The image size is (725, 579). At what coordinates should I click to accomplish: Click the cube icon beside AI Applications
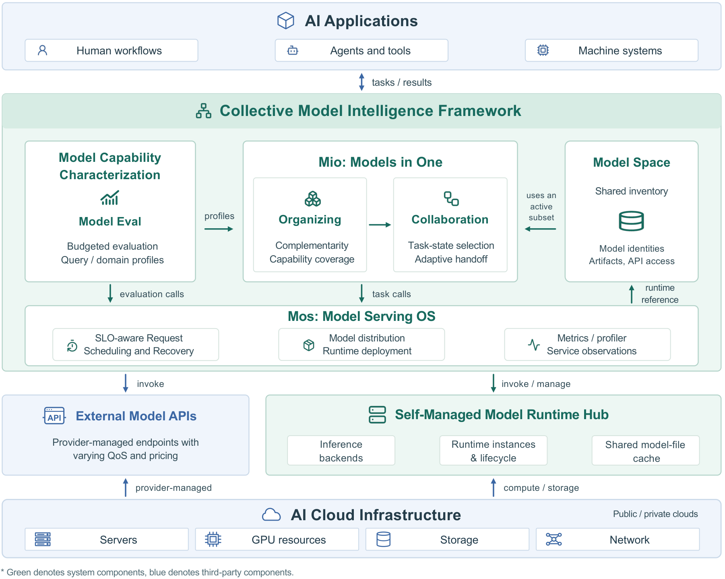pyautogui.click(x=286, y=21)
